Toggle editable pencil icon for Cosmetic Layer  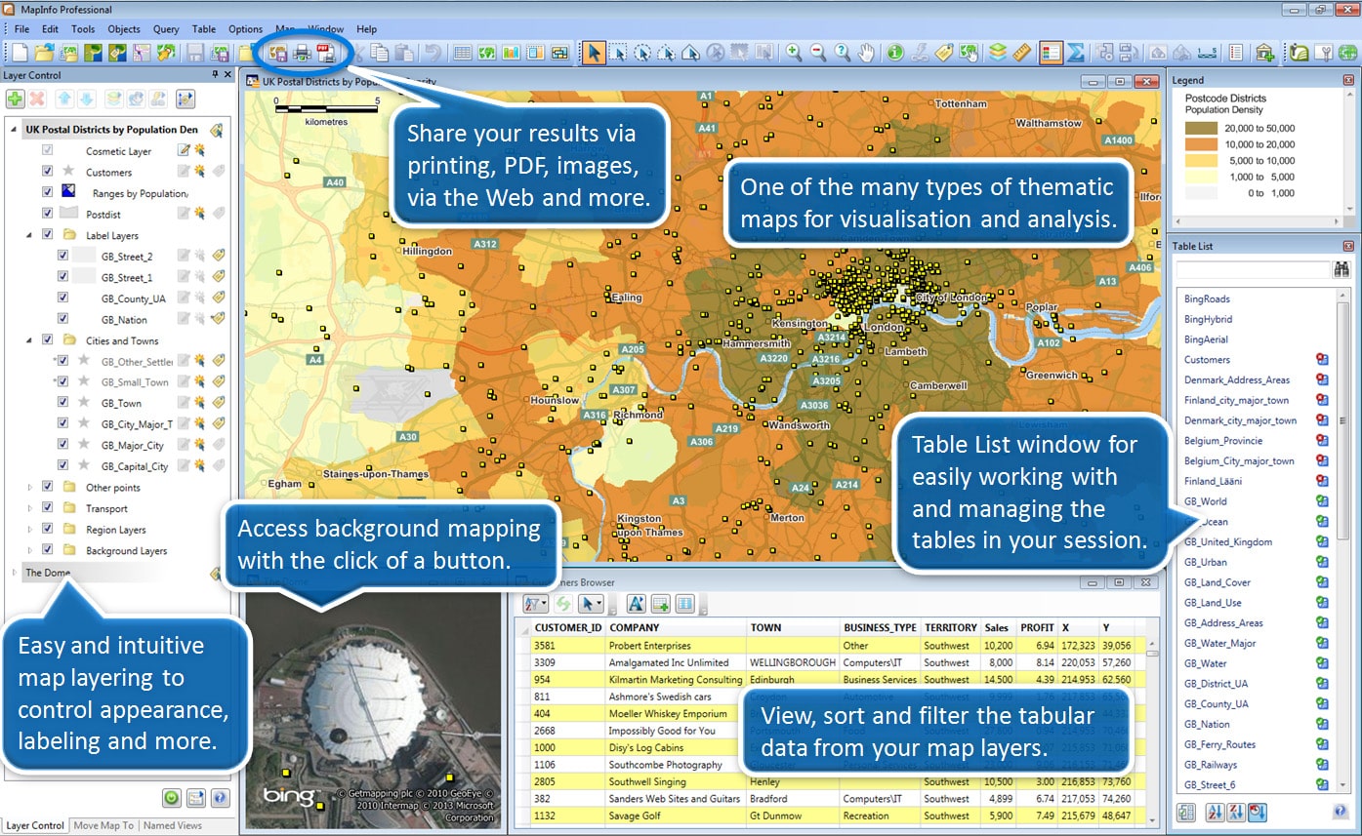coord(183,150)
